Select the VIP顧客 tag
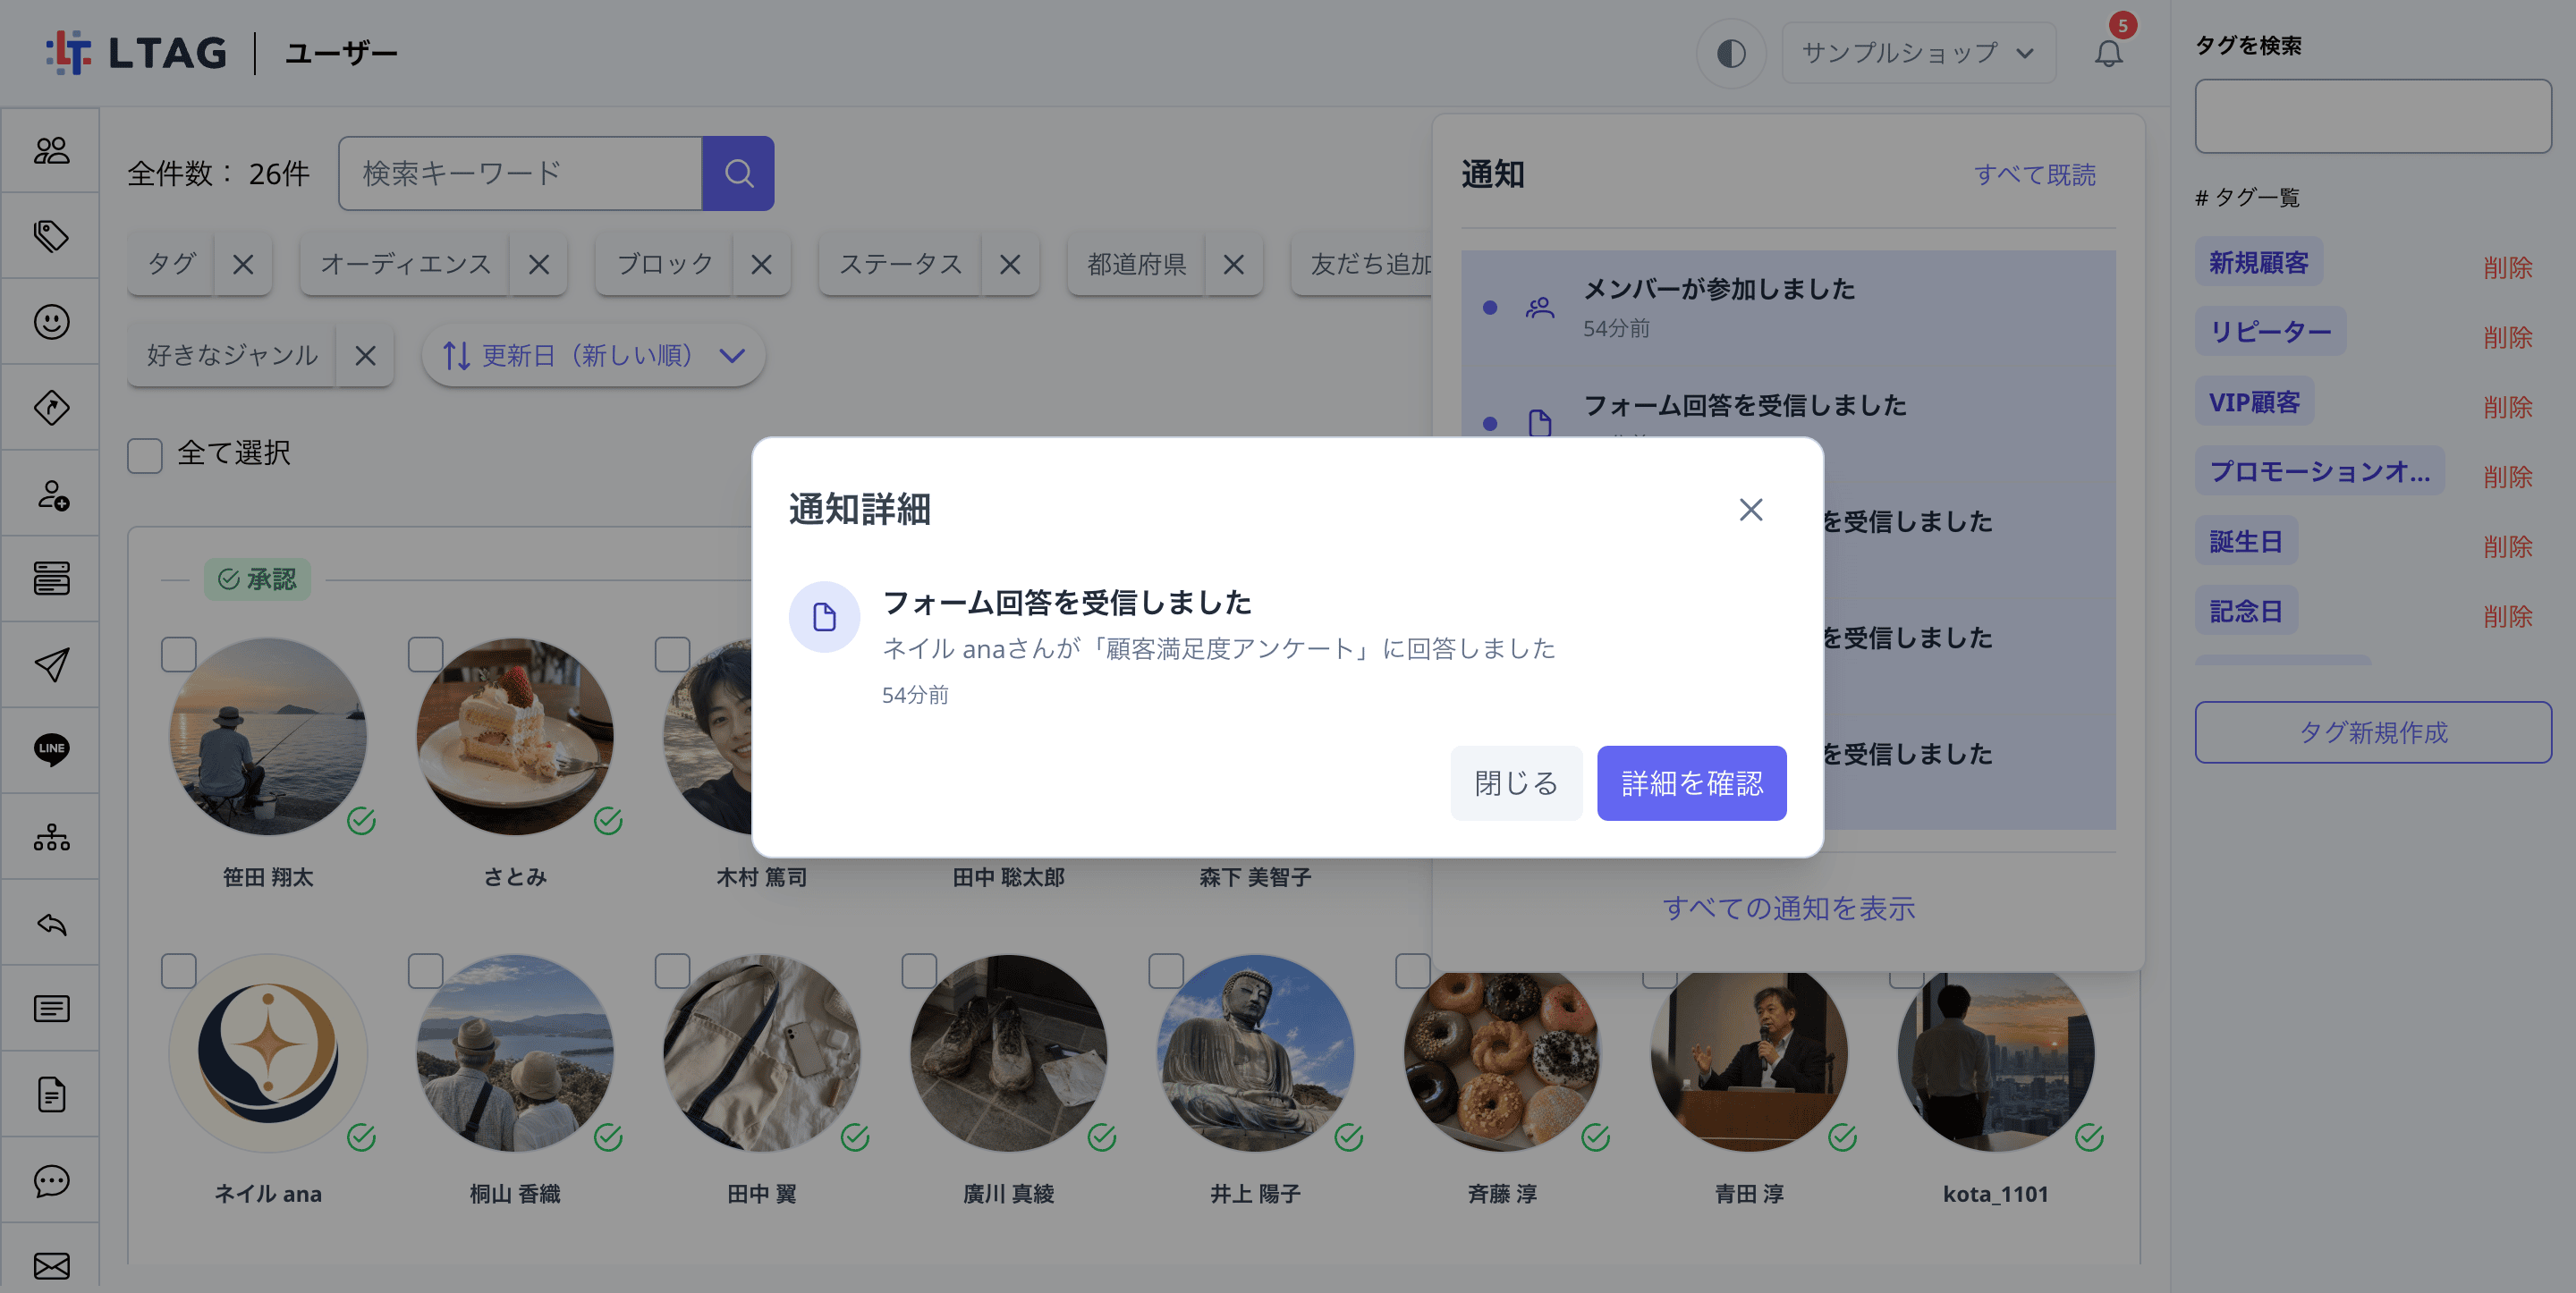Viewport: 2576px width, 1293px height. [x=2254, y=401]
